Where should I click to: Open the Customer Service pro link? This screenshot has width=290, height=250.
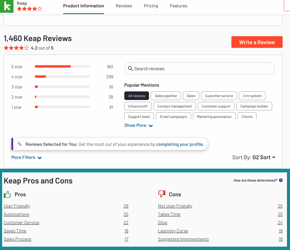point(21,222)
